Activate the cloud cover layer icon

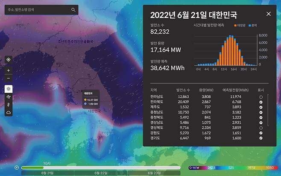pyautogui.click(x=9, y=112)
